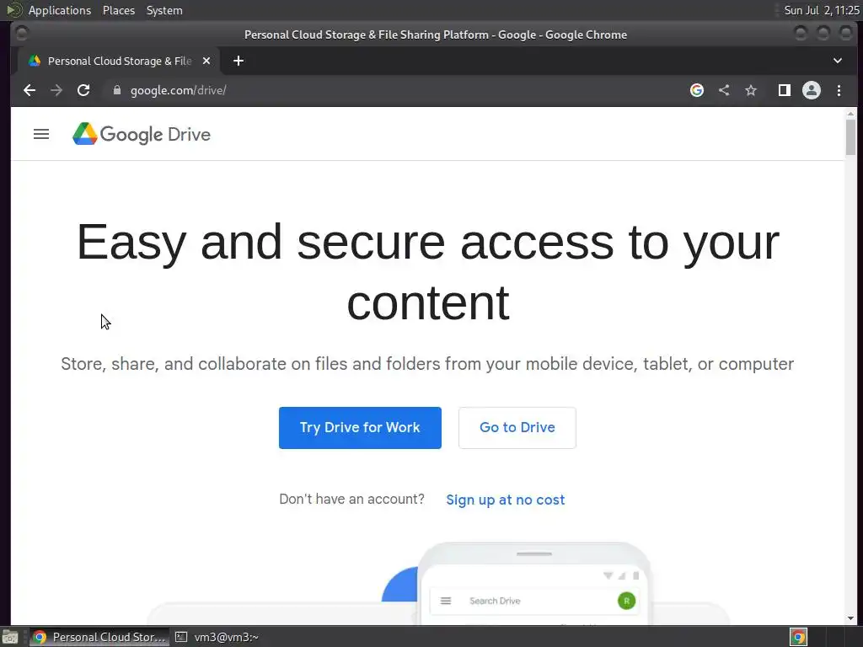The image size is (863, 647).
Task: Reload the Google Drive page
Action: [x=83, y=90]
